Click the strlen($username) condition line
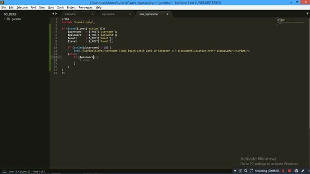Viewport: 310px width, 174px height. [x=90, y=47]
